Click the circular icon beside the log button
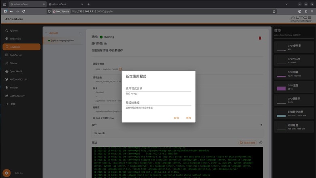The width and height of the screenshot is (316, 178). point(261,143)
